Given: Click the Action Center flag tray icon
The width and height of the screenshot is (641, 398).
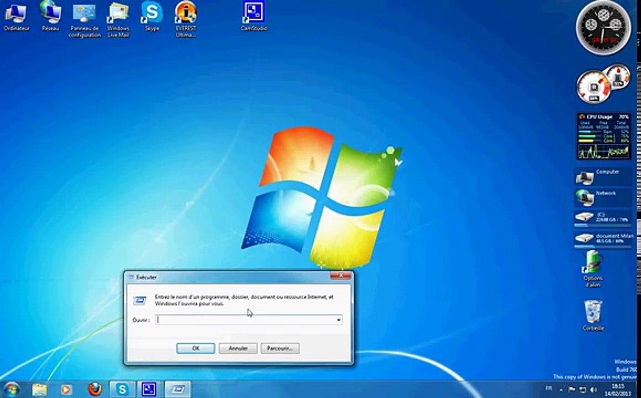Looking at the screenshot, I should tap(572, 389).
